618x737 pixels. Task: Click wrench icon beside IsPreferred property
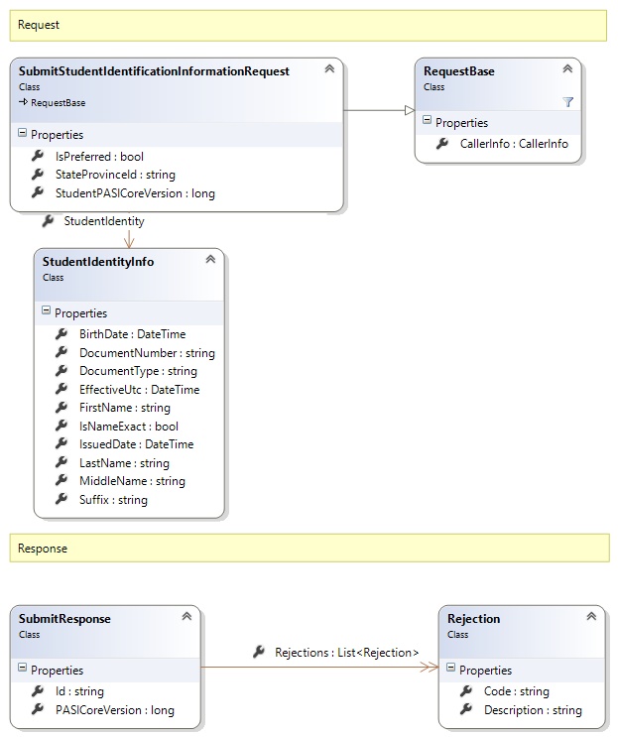pyautogui.click(x=38, y=157)
